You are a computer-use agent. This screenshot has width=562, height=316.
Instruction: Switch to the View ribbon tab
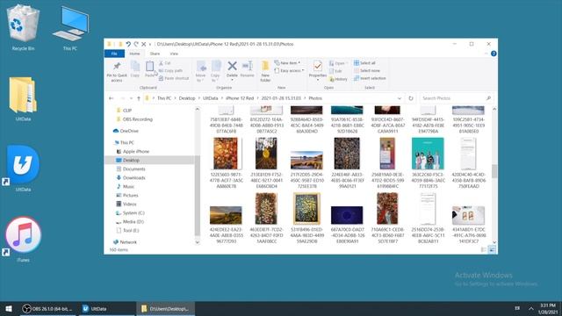pyautogui.click(x=174, y=54)
